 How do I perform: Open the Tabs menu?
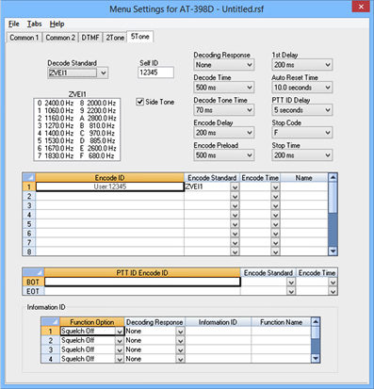click(x=34, y=24)
